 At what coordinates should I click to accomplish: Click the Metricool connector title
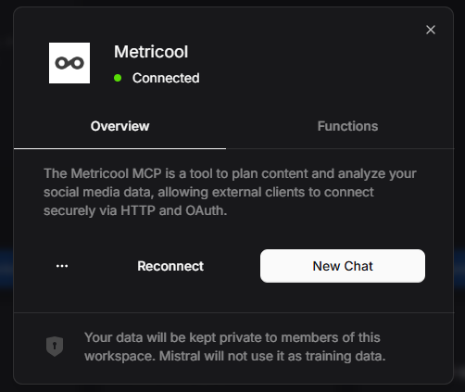[x=151, y=52]
